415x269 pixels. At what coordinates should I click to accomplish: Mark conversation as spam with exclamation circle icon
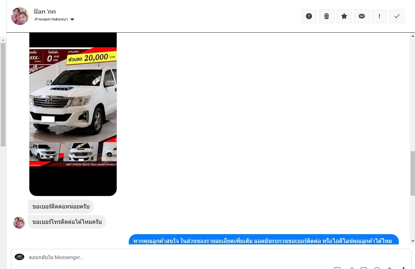(309, 16)
